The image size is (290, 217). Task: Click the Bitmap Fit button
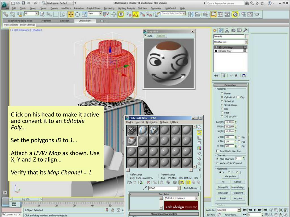pyautogui.click(x=223, y=187)
